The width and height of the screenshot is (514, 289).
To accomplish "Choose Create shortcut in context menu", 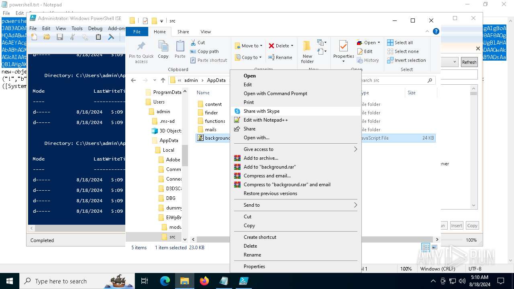I will coord(296,237).
